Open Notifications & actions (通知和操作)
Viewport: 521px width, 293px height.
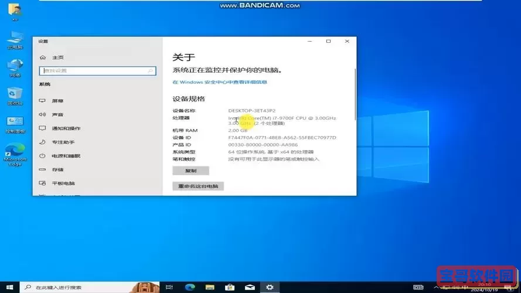(66, 128)
